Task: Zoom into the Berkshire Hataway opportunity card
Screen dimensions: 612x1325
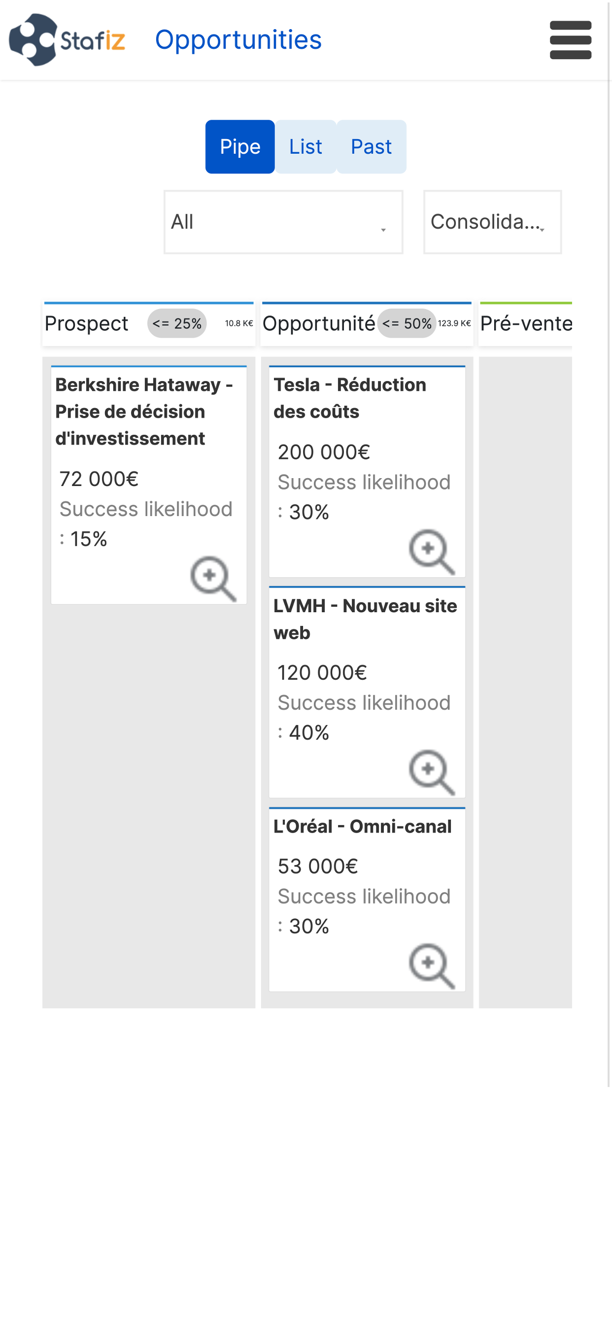Action: [x=213, y=579]
